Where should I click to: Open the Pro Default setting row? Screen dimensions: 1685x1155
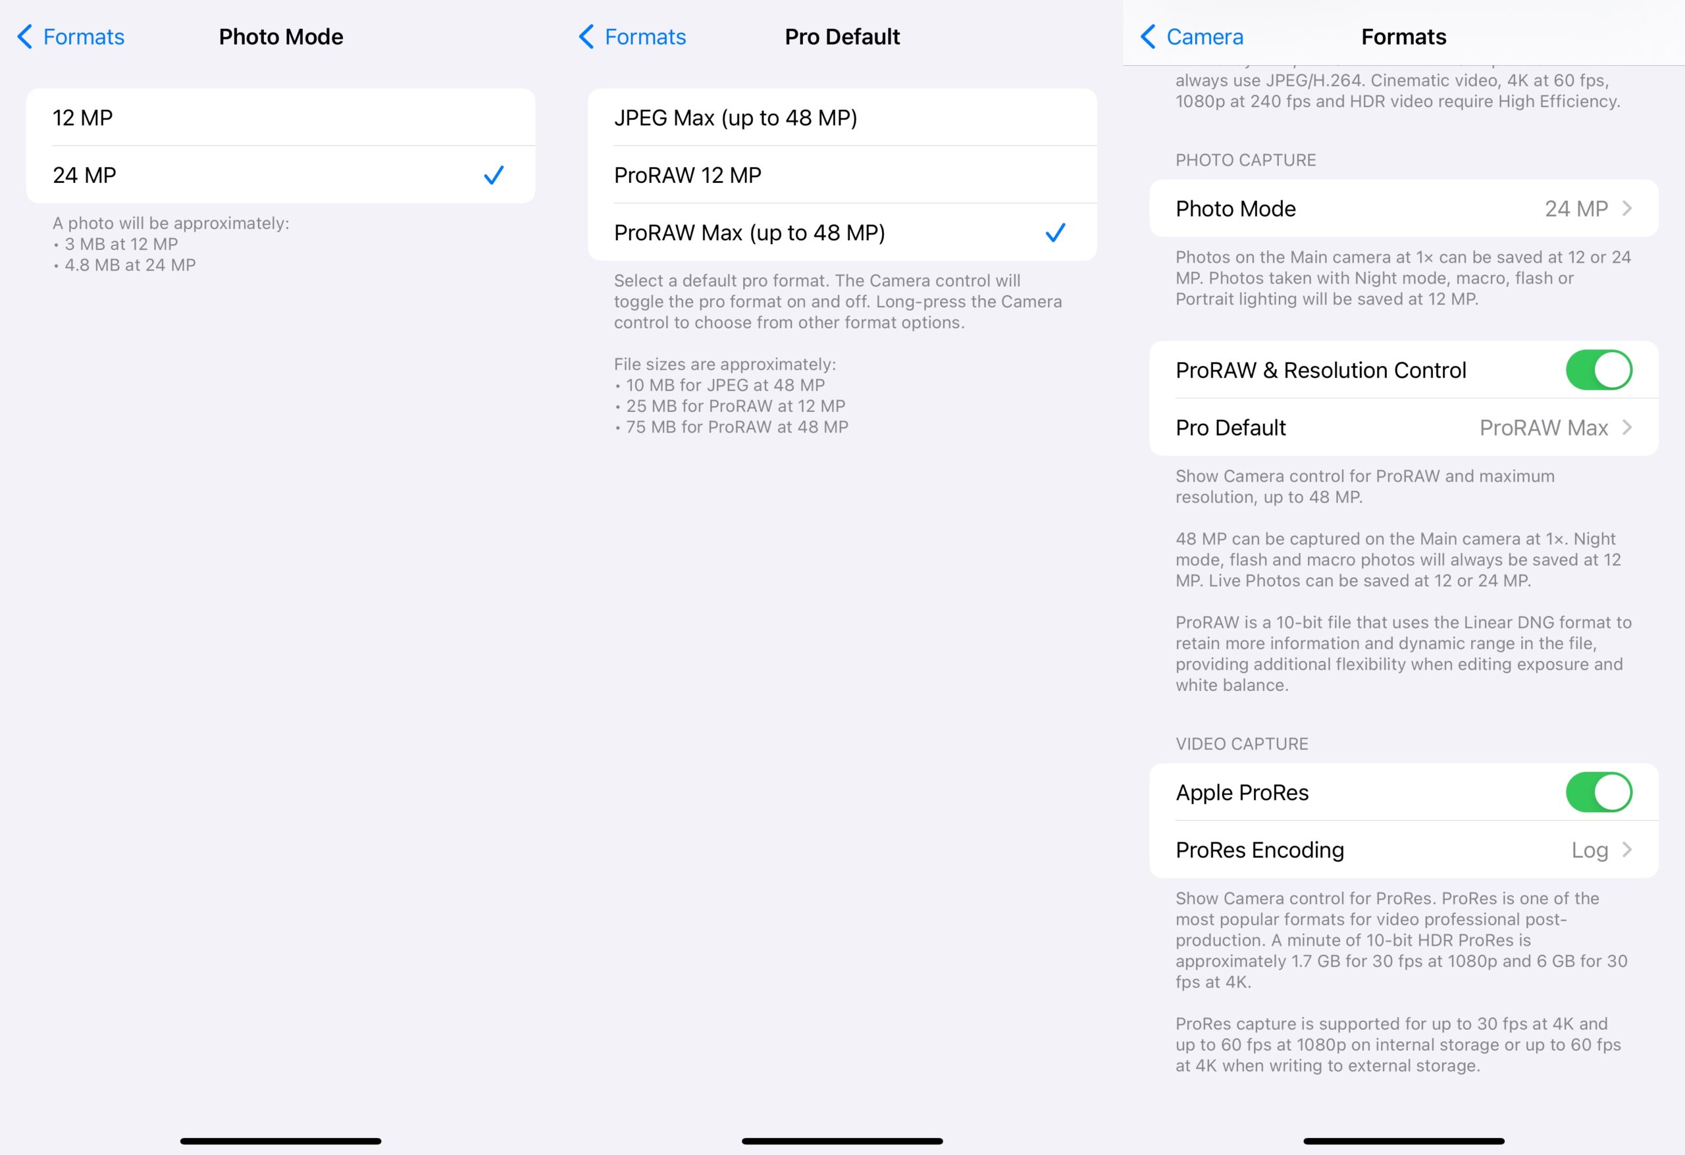coord(1404,427)
